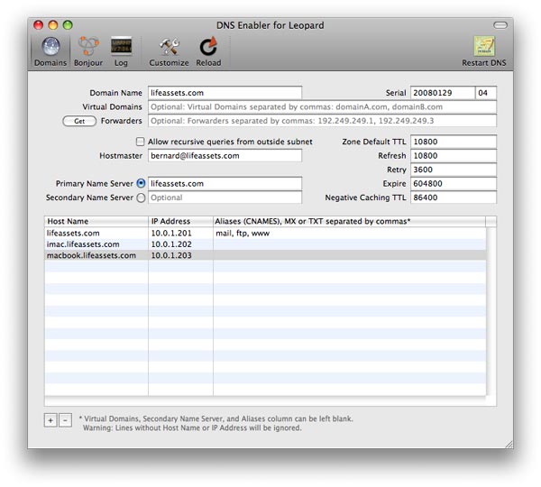Click the Reload icon
Viewport: 541px width, 487px height.
point(208,51)
